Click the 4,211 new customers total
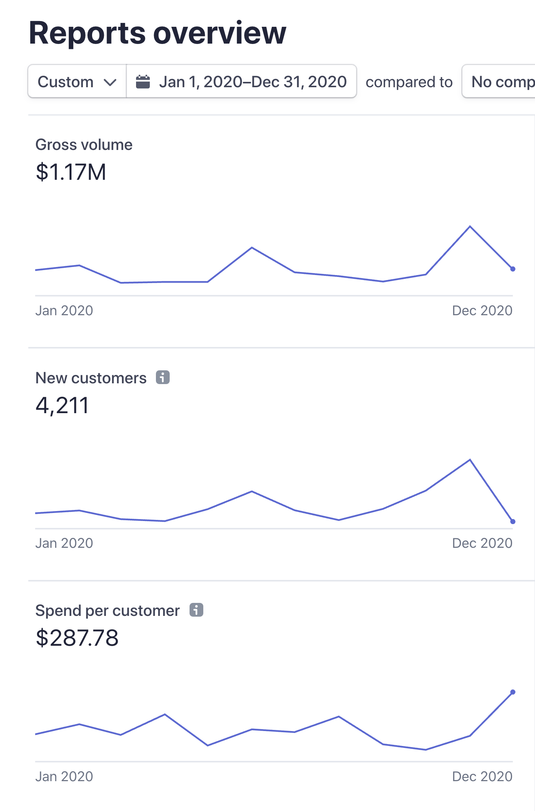Viewport: 535px width, 811px height. tap(62, 405)
